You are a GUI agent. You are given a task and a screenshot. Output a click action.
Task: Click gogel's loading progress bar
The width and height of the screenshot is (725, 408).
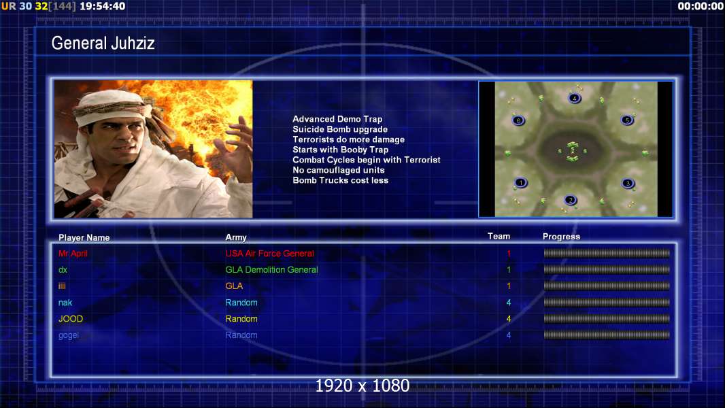coord(607,335)
